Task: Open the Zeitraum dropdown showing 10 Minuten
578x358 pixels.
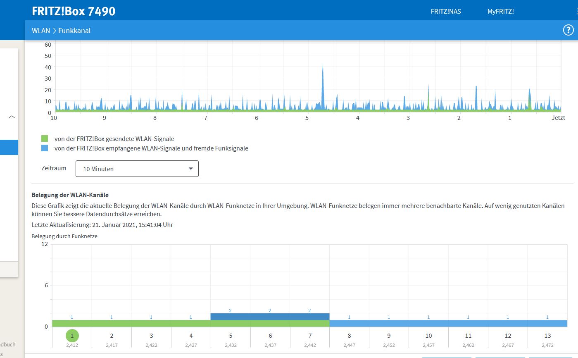Action: tap(137, 169)
